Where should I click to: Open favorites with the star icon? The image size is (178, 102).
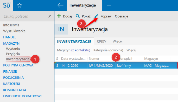point(20,5)
